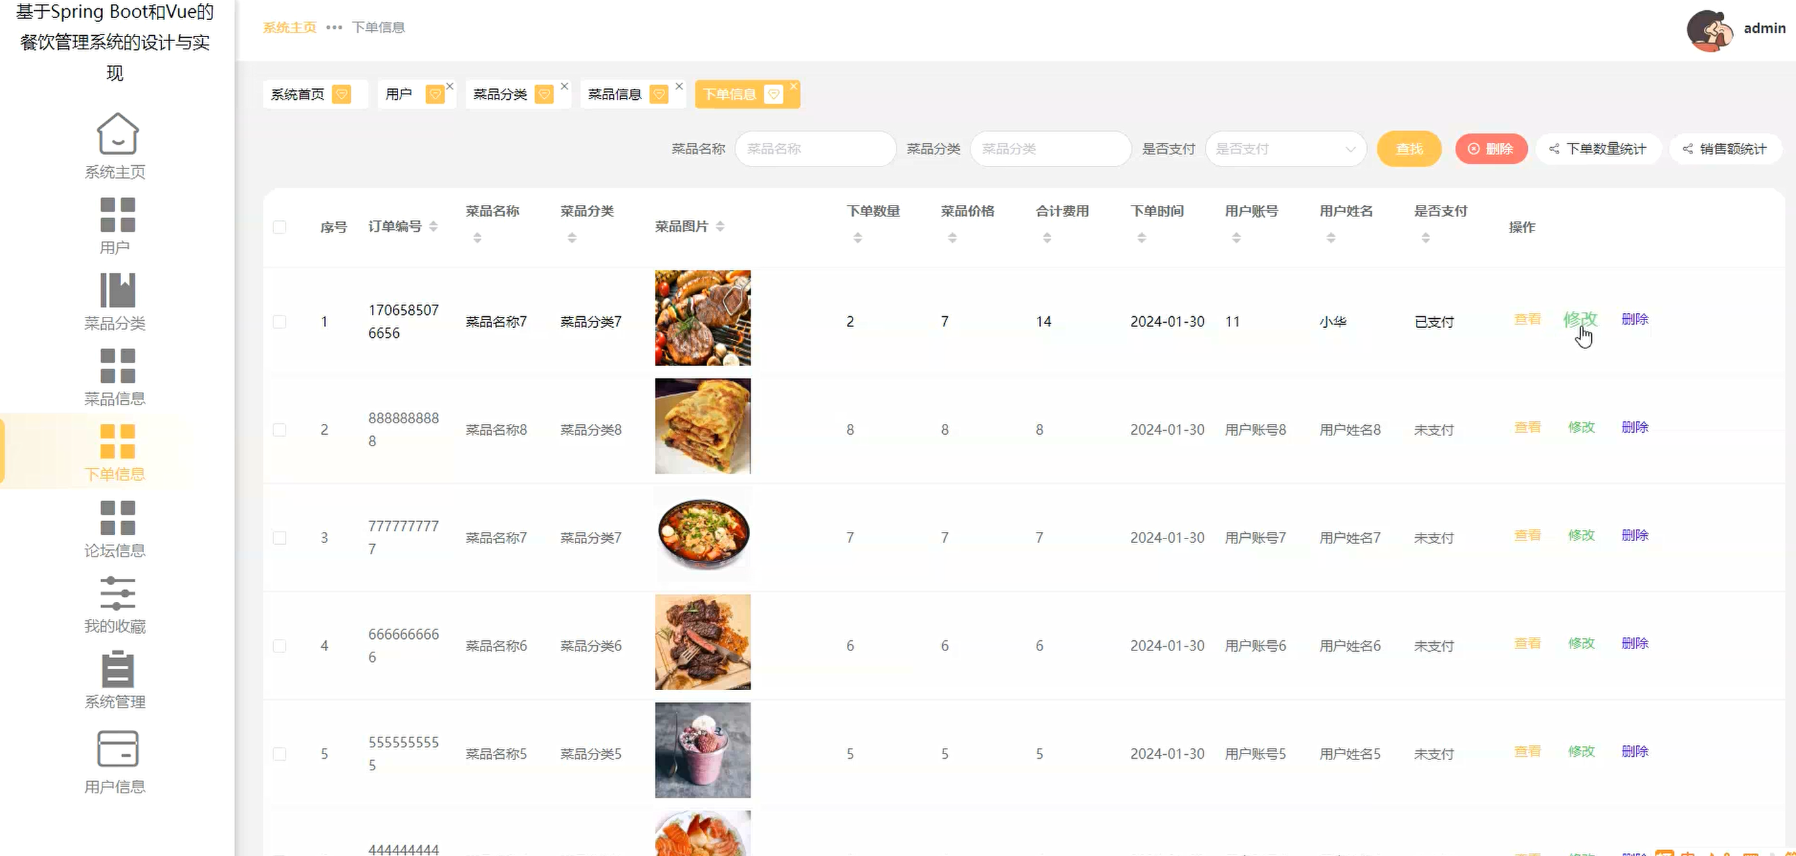Image resolution: width=1796 pixels, height=856 pixels.
Task: Click the 查找 search button
Action: pyautogui.click(x=1409, y=149)
